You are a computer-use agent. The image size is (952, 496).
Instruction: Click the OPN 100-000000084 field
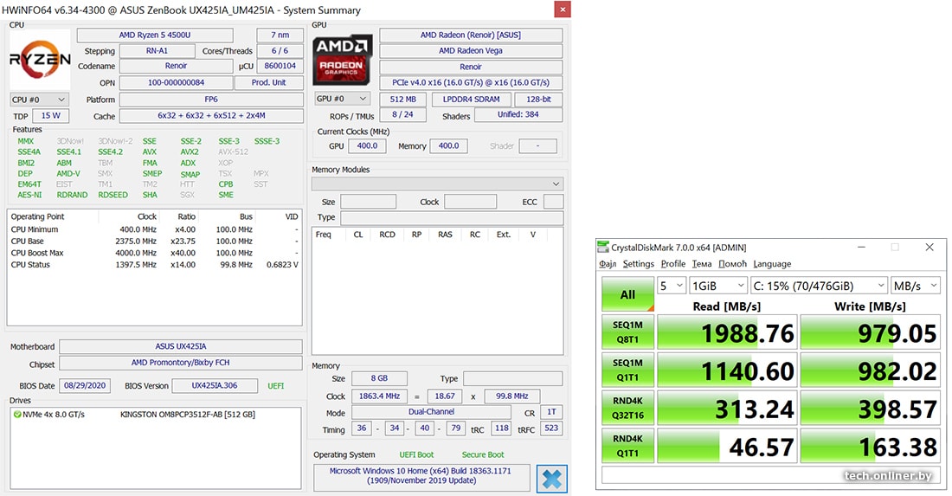pos(176,82)
